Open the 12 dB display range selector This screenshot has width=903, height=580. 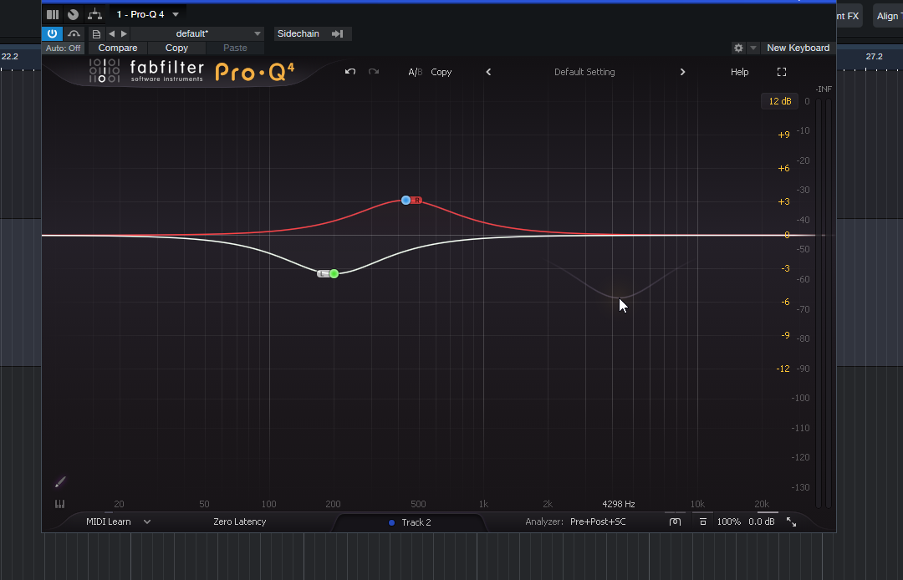point(780,101)
